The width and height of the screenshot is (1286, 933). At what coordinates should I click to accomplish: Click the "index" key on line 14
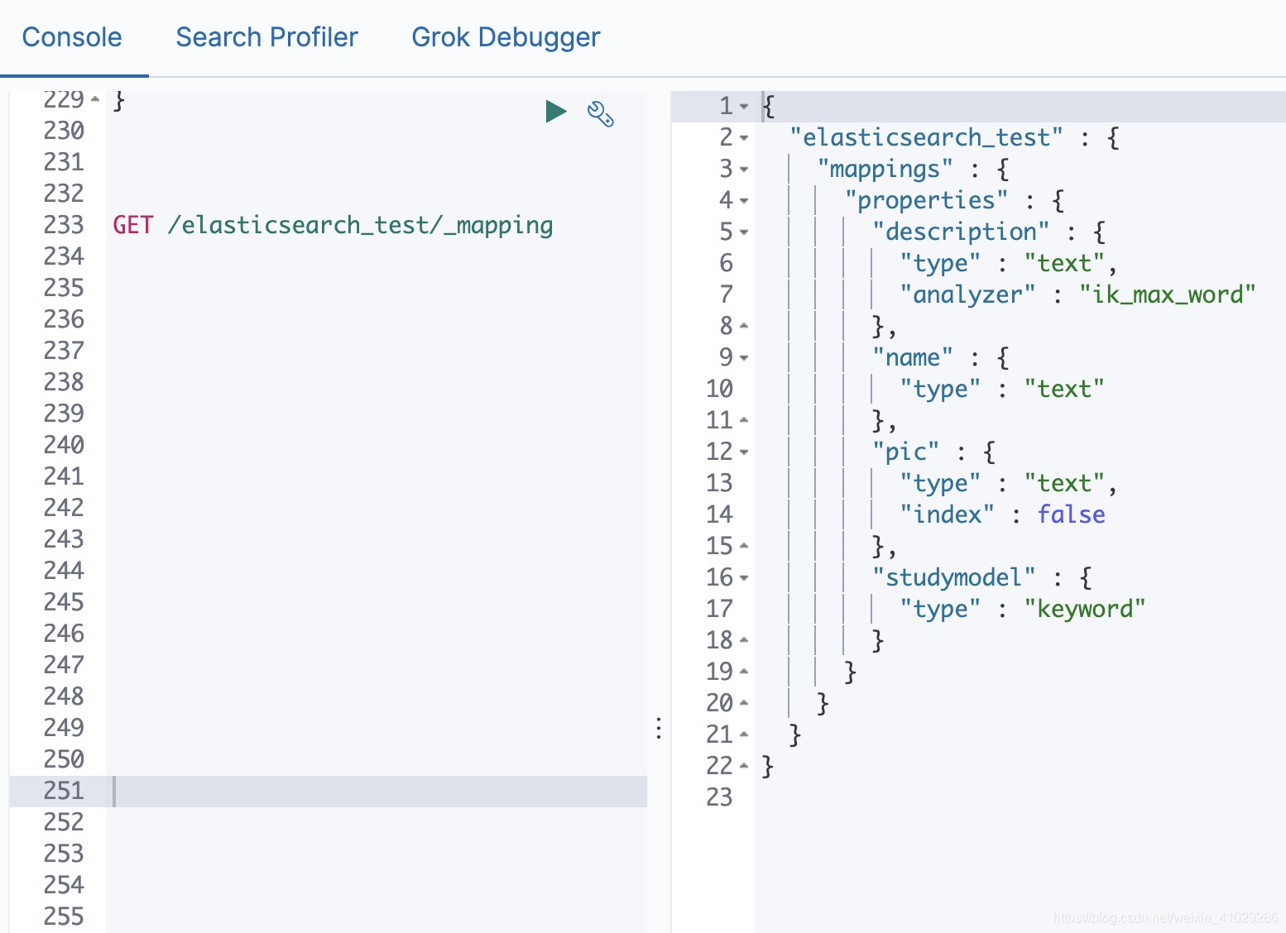(x=948, y=514)
